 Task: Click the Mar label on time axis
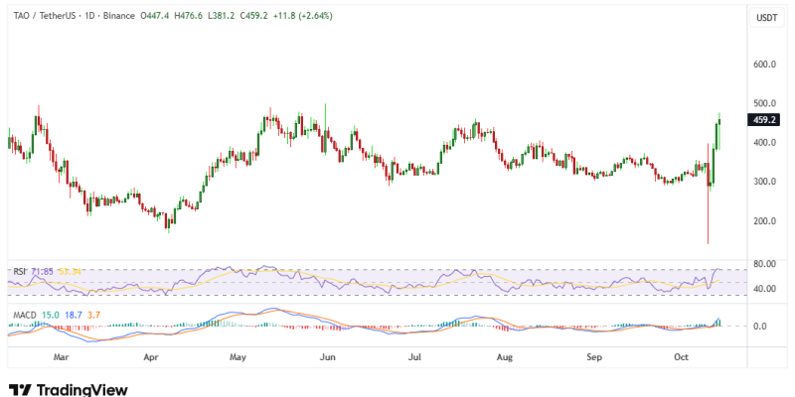pyautogui.click(x=61, y=354)
